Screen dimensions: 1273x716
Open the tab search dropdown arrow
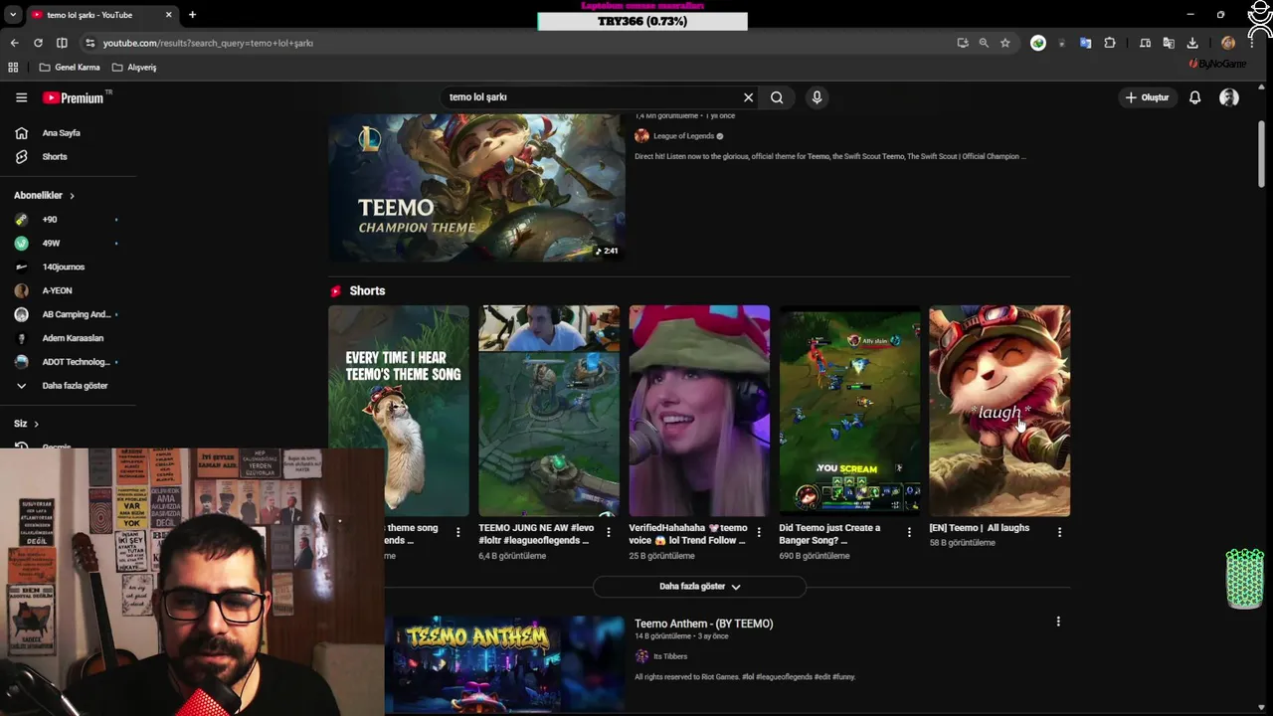point(13,15)
